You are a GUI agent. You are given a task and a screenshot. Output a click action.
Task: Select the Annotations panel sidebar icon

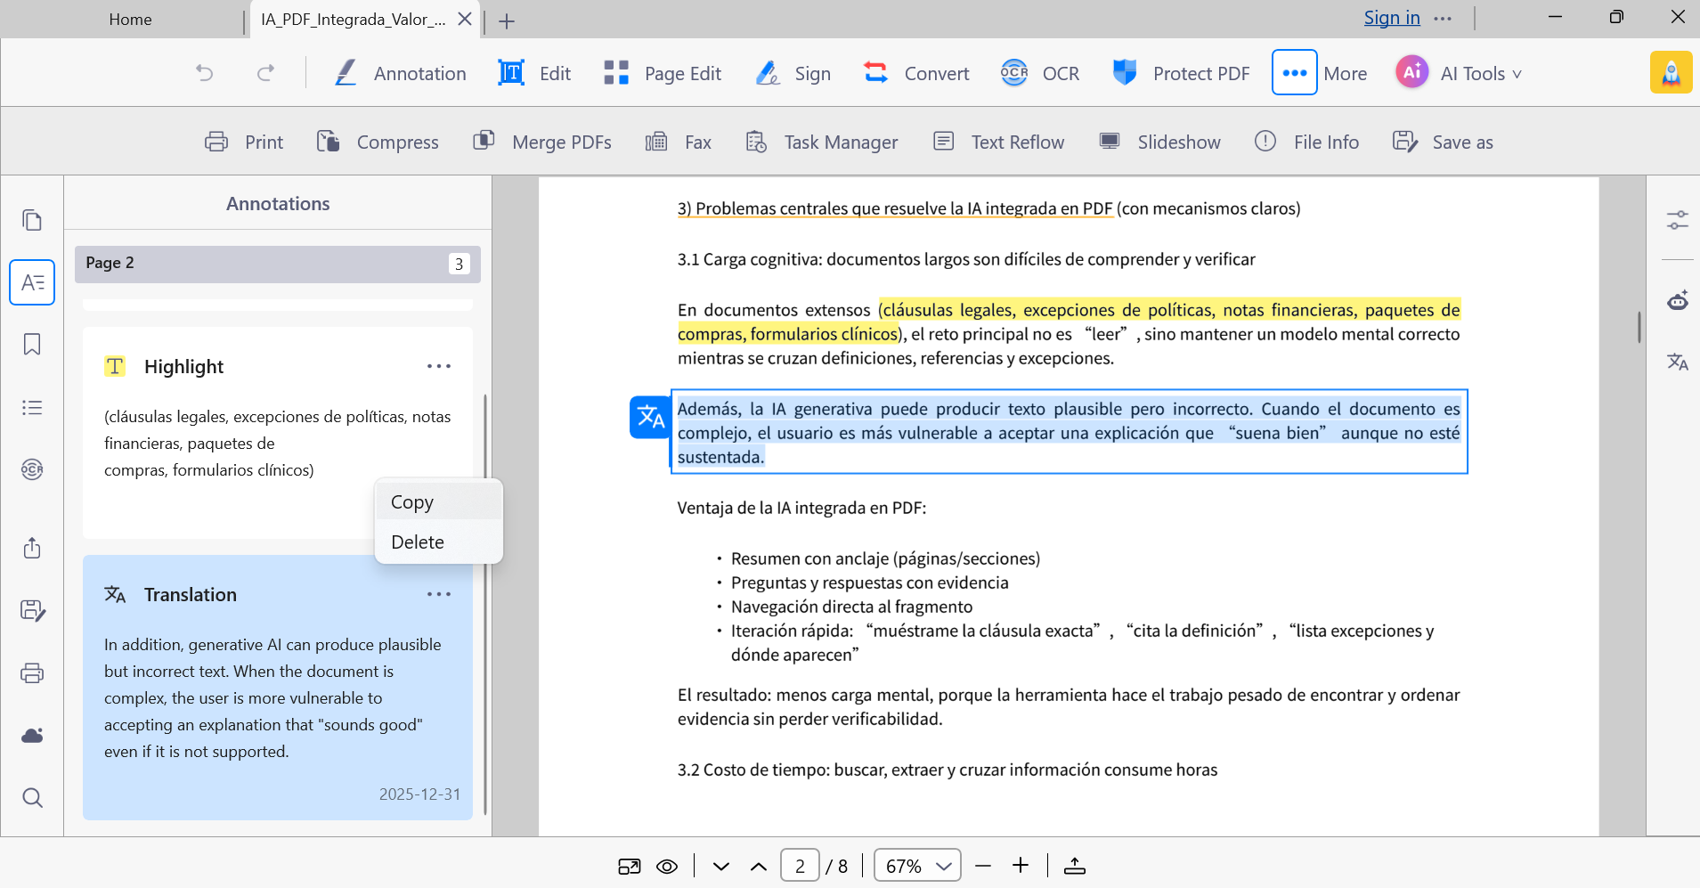click(32, 282)
